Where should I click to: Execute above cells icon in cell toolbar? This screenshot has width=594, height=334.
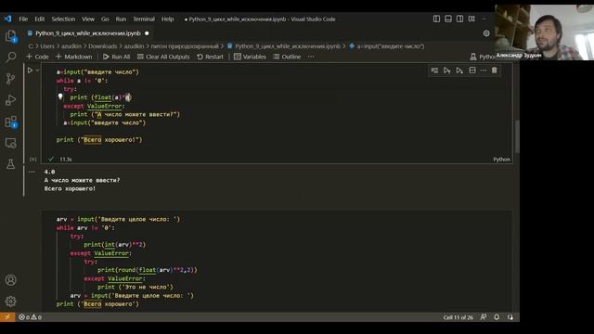coord(447,71)
